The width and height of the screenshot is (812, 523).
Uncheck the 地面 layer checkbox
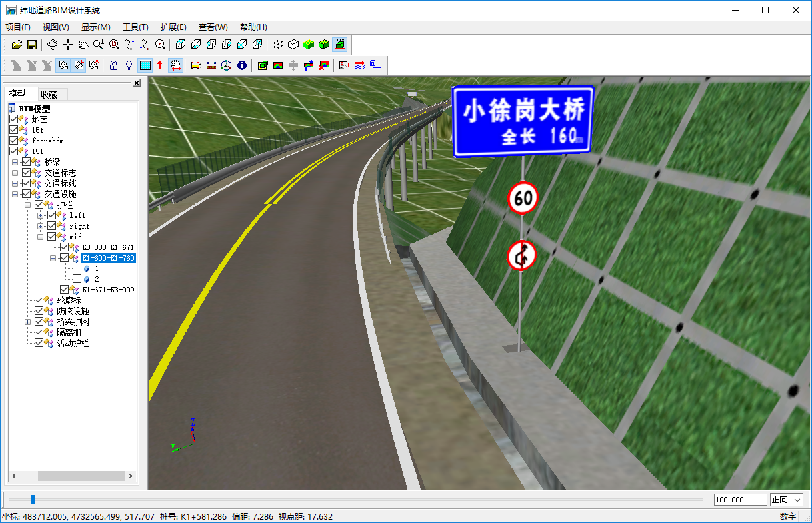click(x=15, y=119)
